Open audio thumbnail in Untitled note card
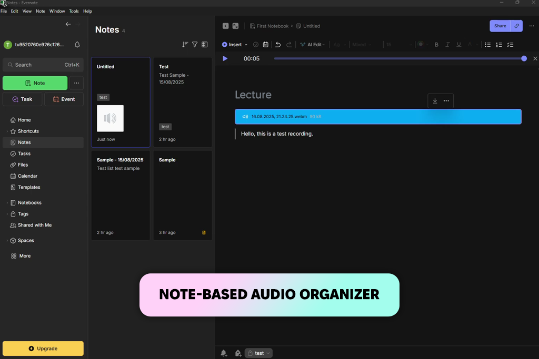Viewport: 539px width, 359px height. 111,118
